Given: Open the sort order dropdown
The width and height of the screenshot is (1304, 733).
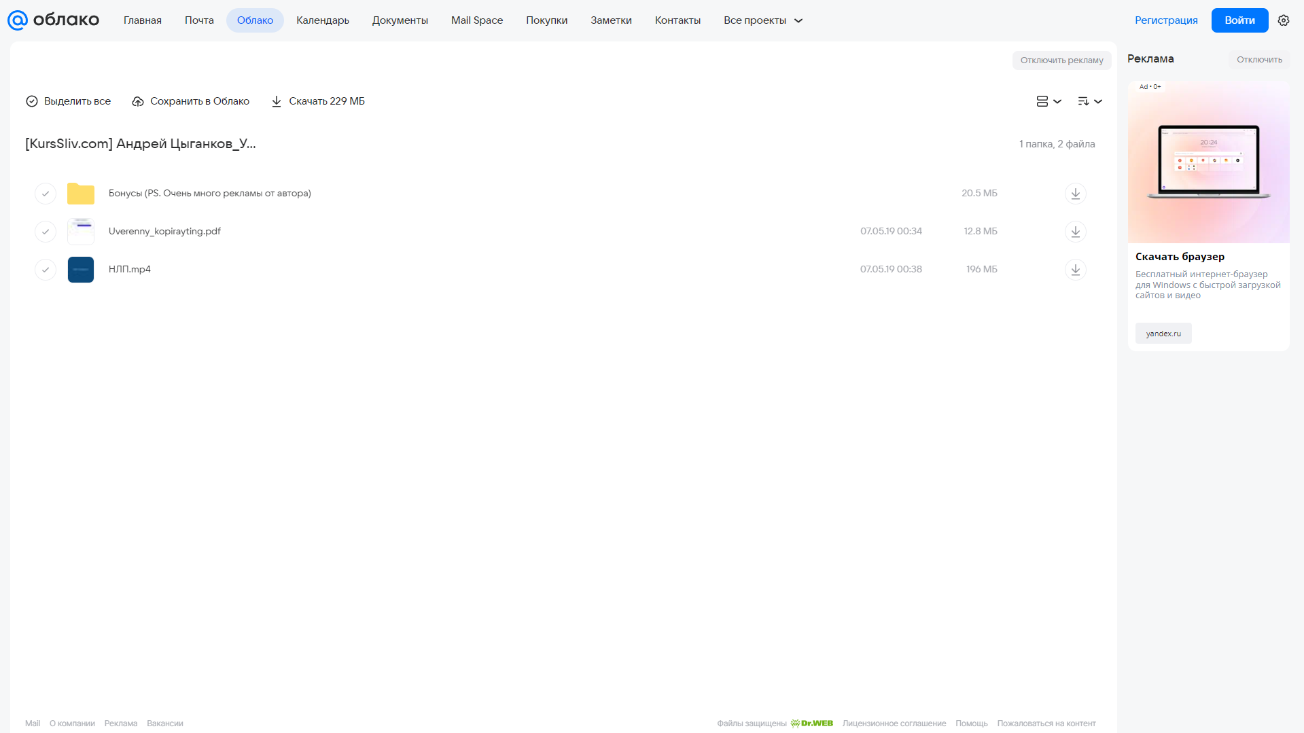Looking at the screenshot, I should pos(1090,101).
